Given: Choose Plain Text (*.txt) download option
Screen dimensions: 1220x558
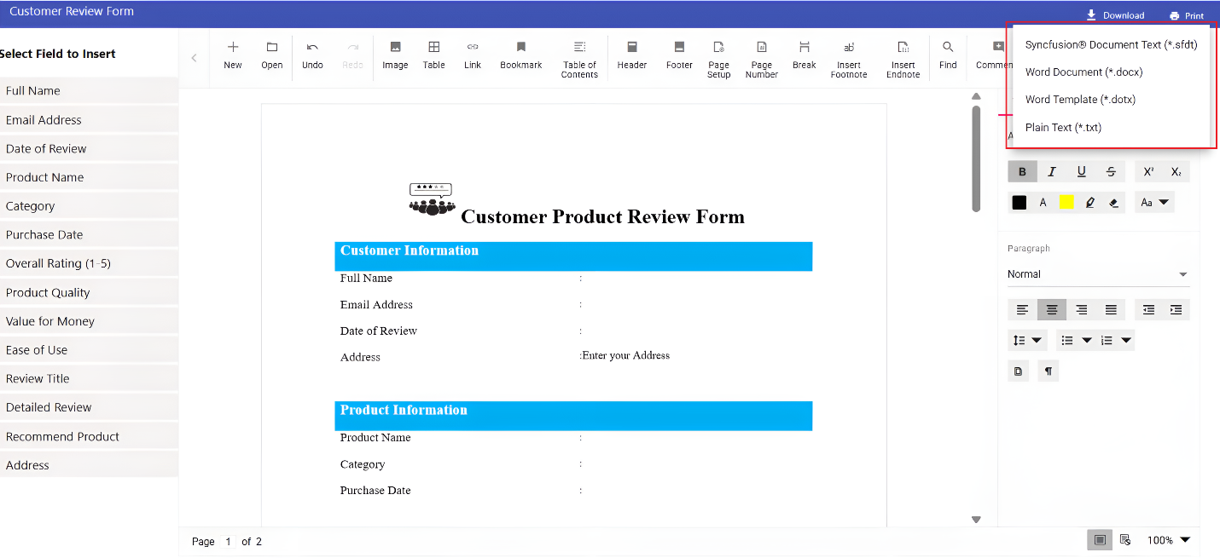Looking at the screenshot, I should pos(1111,128).
